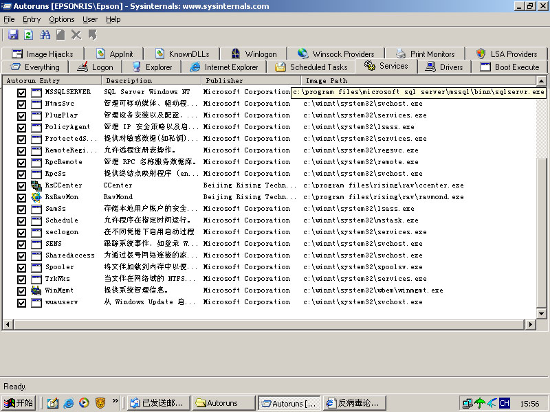
Task: Uncheck the MSSQLSERVER entry
Action: point(22,93)
